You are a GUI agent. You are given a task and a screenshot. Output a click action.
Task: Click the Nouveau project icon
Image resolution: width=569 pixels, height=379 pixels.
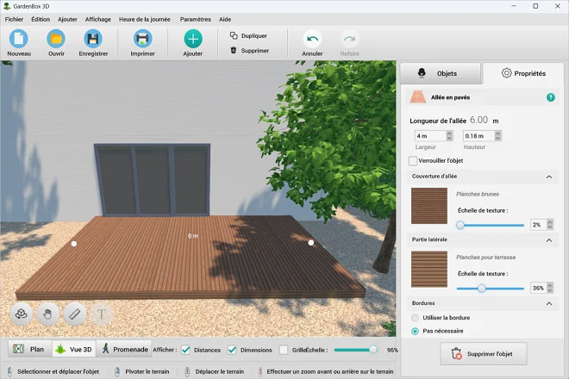[x=19, y=39]
